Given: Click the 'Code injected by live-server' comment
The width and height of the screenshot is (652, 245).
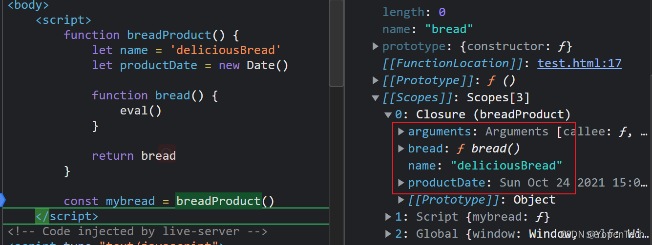Looking at the screenshot, I should 137,231.
